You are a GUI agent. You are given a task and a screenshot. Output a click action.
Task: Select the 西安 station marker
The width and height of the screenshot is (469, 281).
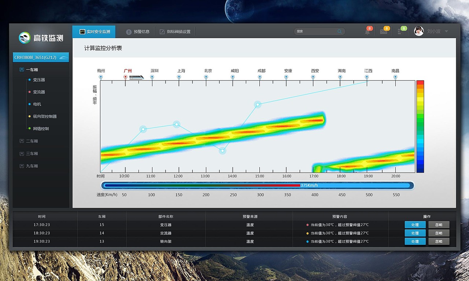[x=313, y=77]
